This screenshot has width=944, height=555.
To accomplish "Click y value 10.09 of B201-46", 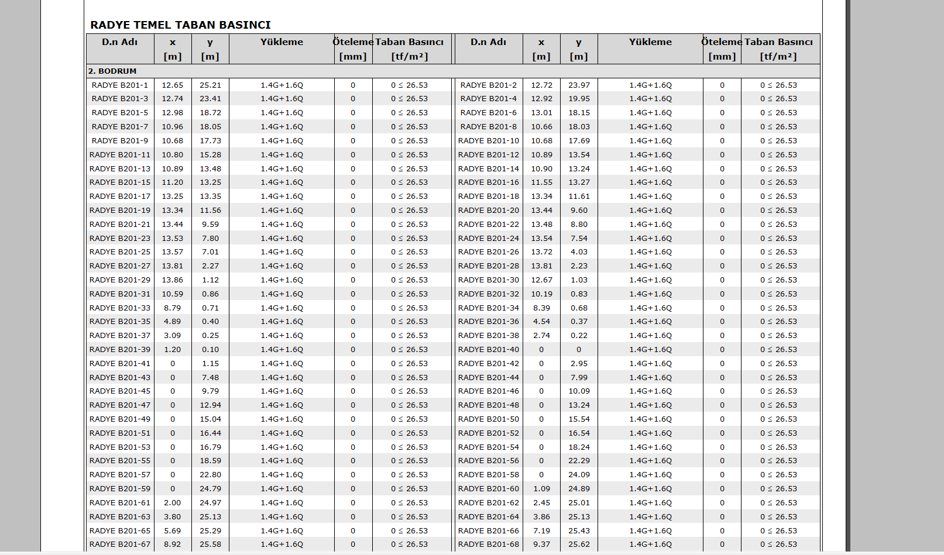I will [x=579, y=391].
